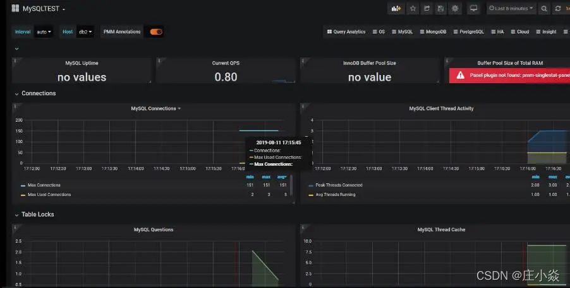Click Buffer Pool Size of Total RAM title
Viewport: 570px width, 288px height.
click(510, 63)
